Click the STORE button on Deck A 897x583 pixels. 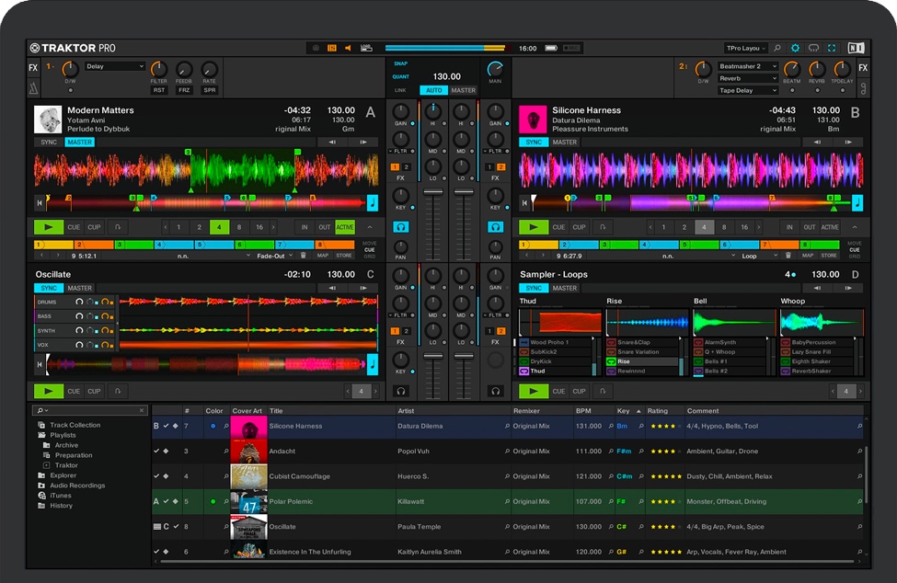point(343,256)
